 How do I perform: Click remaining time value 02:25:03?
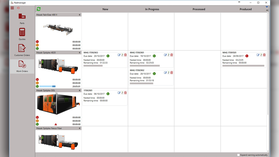150,63
